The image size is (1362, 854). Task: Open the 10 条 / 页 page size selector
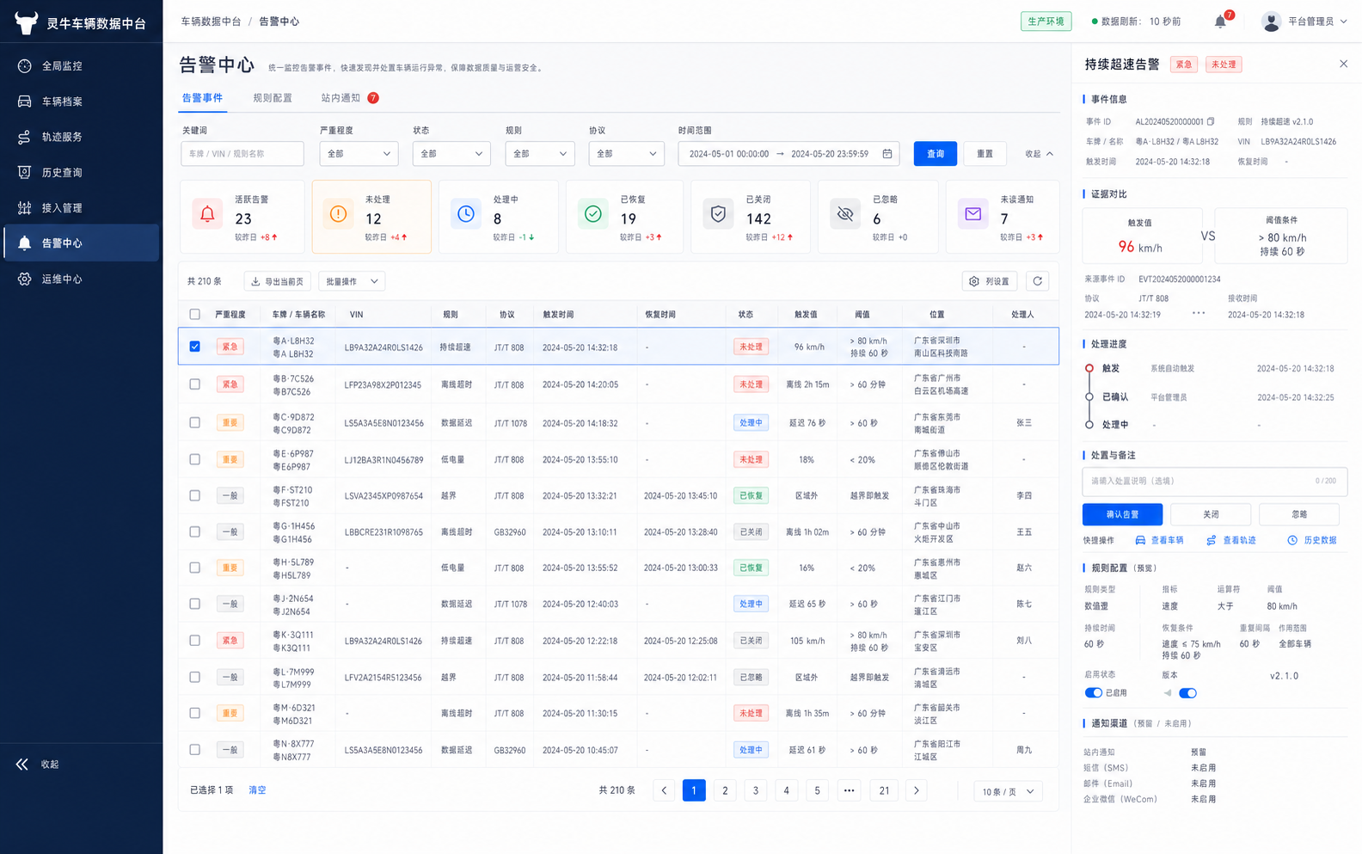(1008, 791)
